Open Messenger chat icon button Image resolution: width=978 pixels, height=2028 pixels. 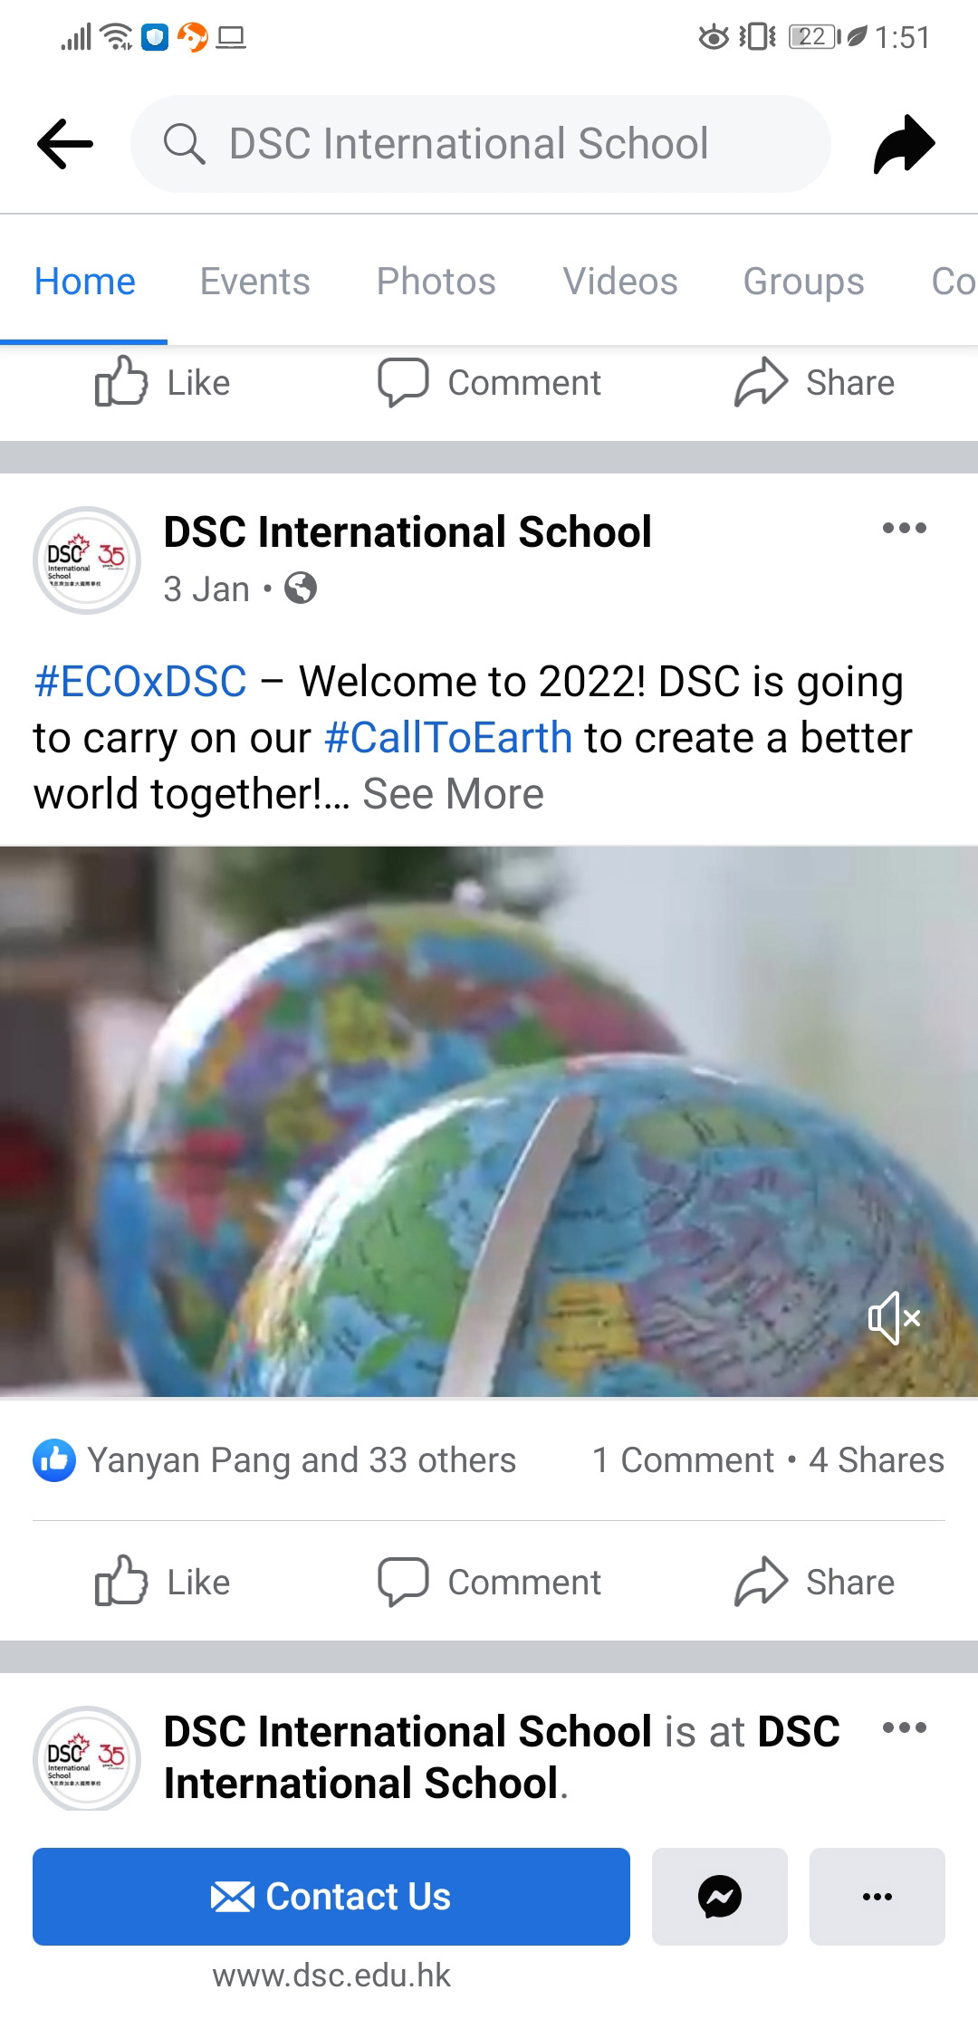pyautogui.click(x=720, y=1896)
